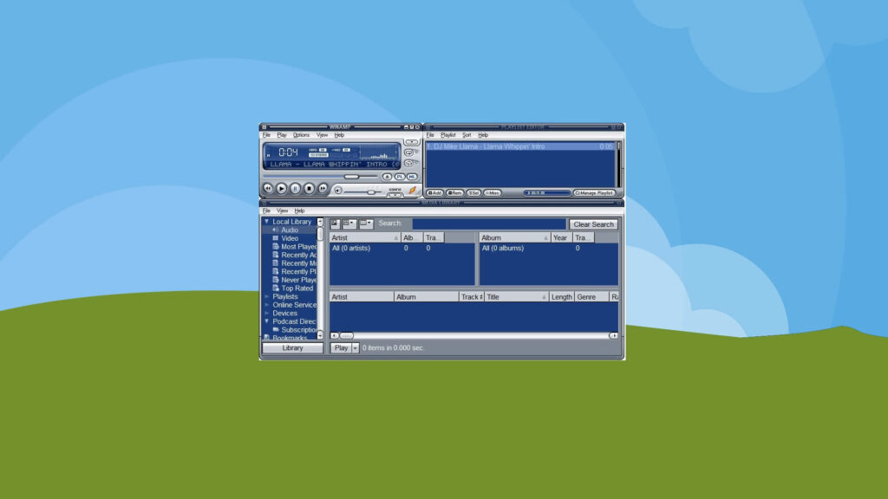Click the Winamp flame icon near Config
This screenshot has height=499, width=888.
(412, 189)
